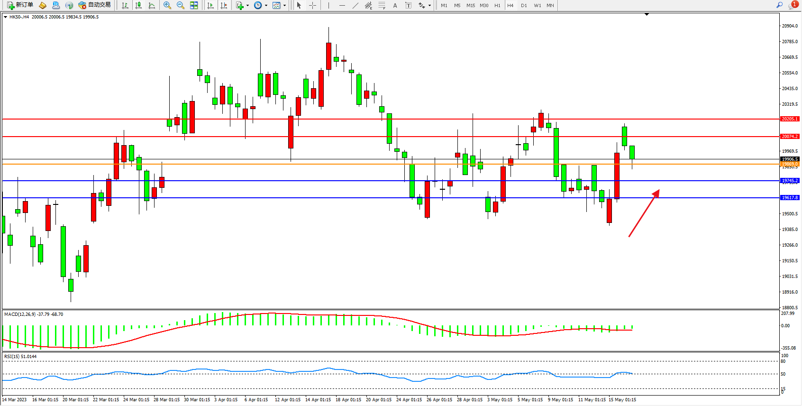The width and height of the screenshot is (802, 406).
Task: Select the crosshair tool
Action: coord(312,5)
